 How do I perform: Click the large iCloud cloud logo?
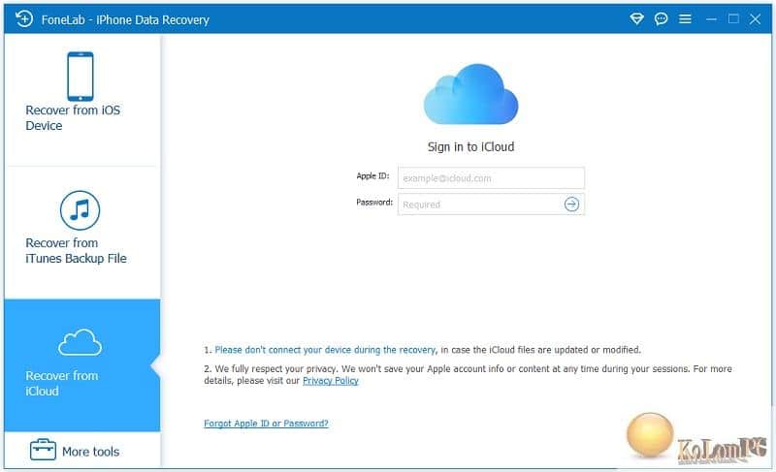470,94
